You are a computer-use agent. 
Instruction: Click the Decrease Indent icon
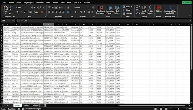pyautogui.click(x=60, y=12)
